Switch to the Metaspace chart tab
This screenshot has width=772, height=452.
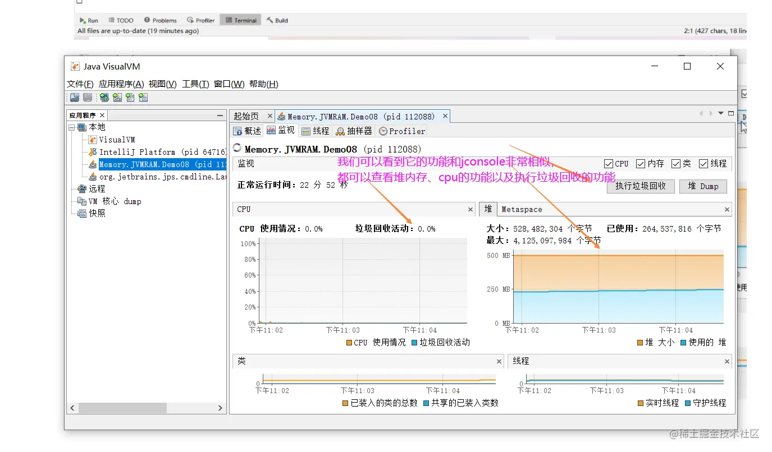522,209
